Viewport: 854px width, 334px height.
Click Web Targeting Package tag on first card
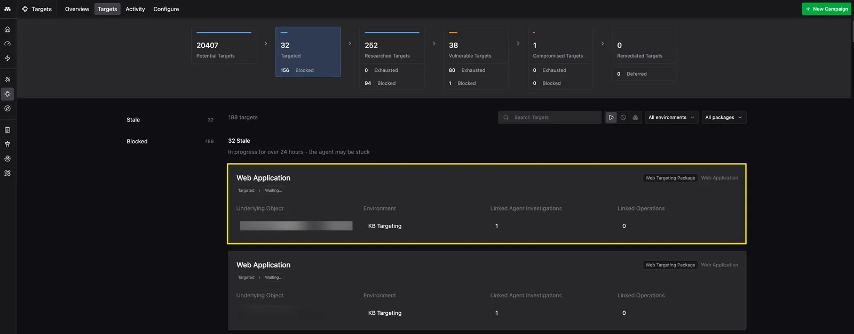(670, 178)
